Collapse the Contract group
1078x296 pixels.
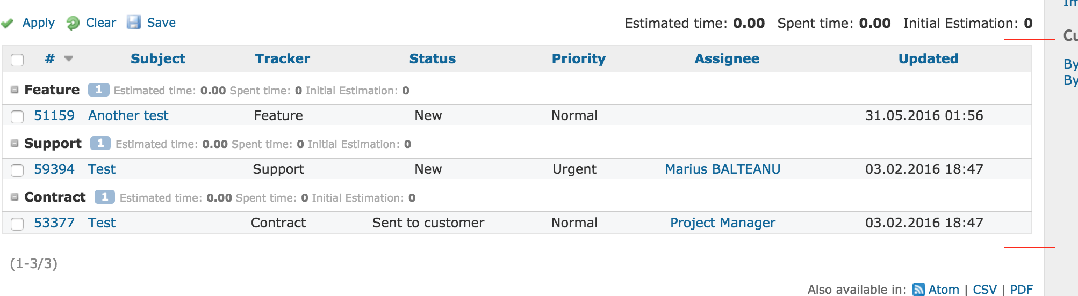click(x=15, y=197)
